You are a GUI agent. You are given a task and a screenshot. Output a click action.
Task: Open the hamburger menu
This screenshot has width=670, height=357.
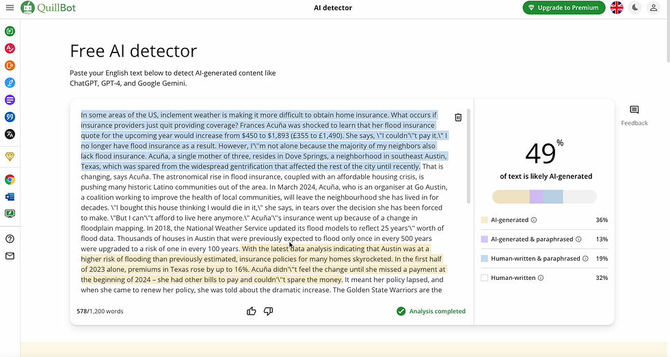click(10, 8)
